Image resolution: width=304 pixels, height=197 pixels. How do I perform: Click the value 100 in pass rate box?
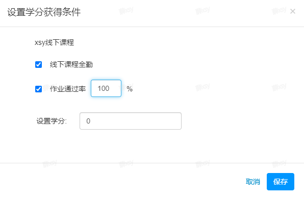click(x=104, y=88)
